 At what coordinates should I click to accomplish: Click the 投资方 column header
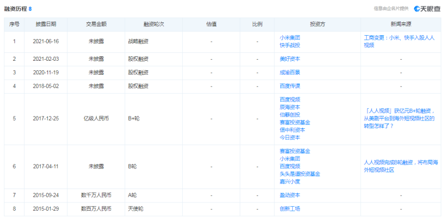coord(318,25)
